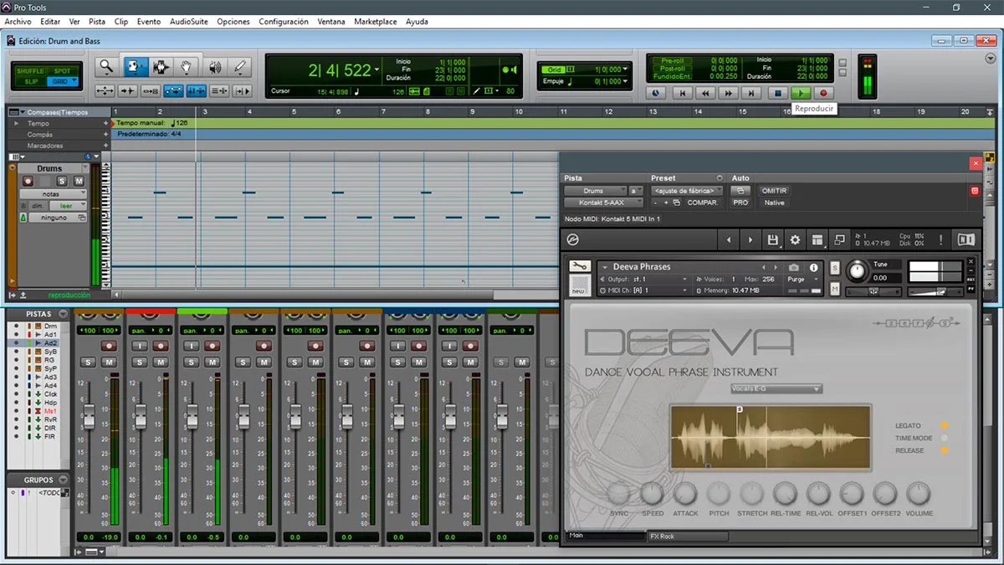
Task: Open the Opciones menu
Action: (x=233, y=22)
